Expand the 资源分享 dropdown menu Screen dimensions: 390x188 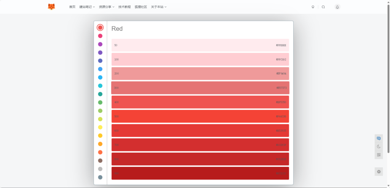click(x=107, y=7)
